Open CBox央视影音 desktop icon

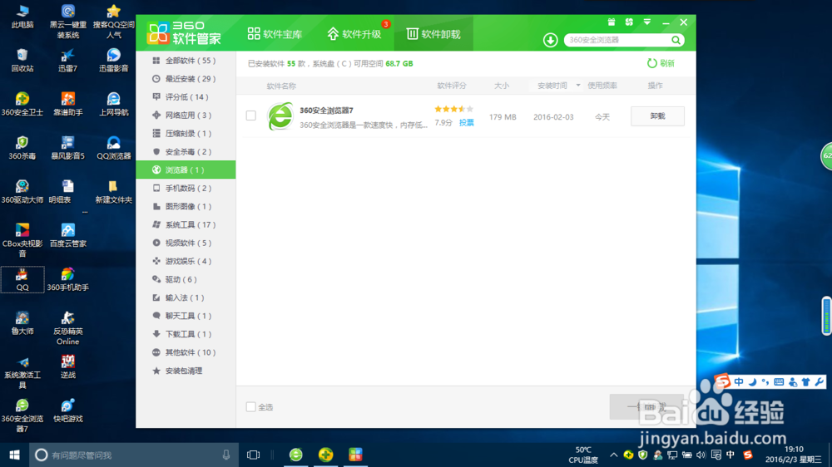[x=22, y=240]
